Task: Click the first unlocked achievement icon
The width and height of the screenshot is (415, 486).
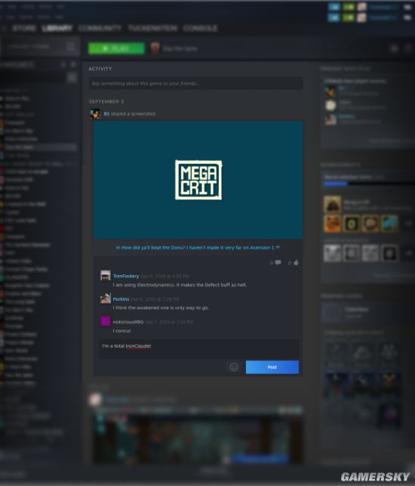Action: point(332,224)
